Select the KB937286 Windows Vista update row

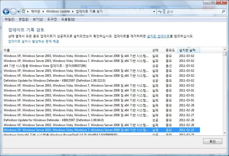point(101,66)
